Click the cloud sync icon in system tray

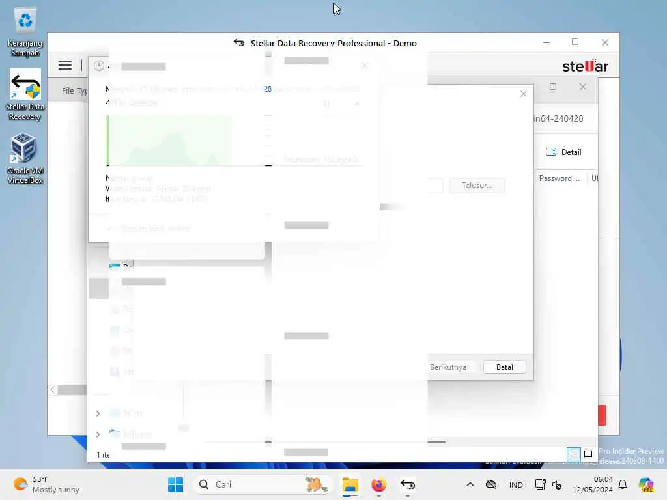(491, 484)
